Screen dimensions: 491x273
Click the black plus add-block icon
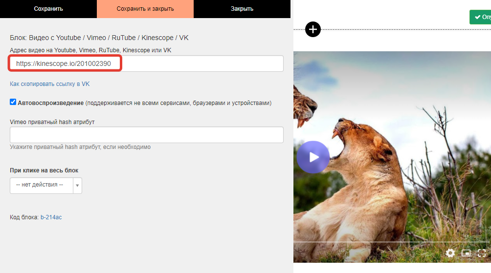pyautogui.click(x=313, y=29)
